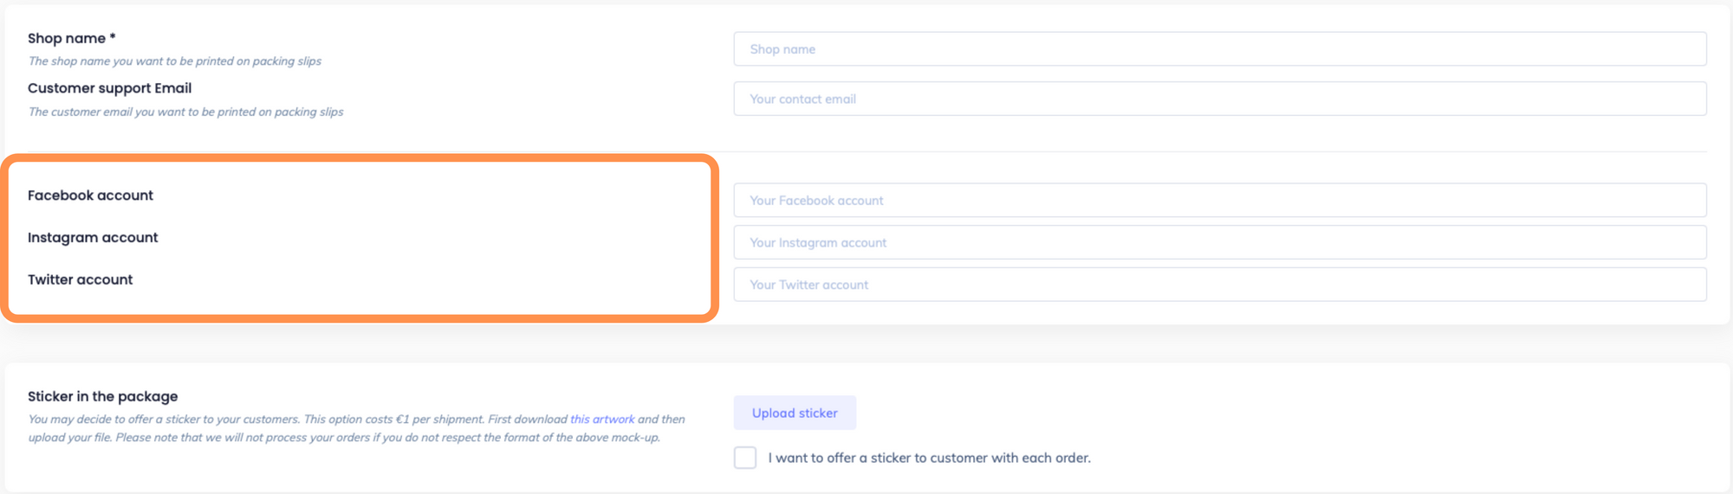Open the this artwork link
Screen dimensions: 1733x494
point(602,420)
